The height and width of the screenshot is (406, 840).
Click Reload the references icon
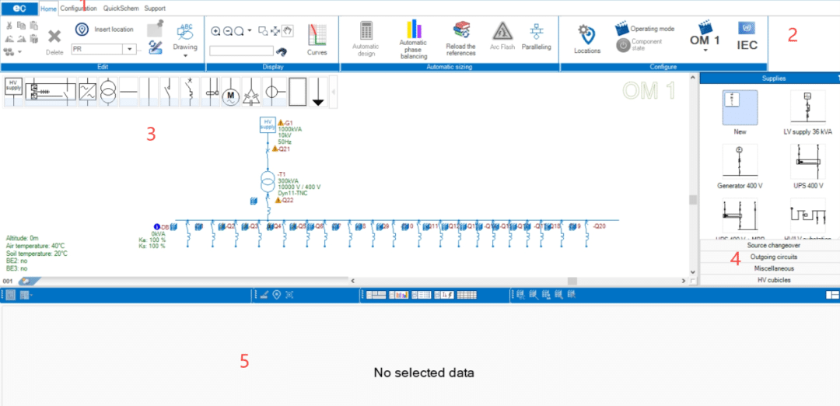(460, 39)
